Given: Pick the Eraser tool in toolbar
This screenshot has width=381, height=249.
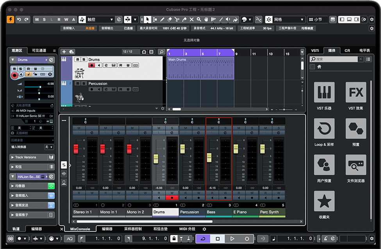Looking at the screenshot, I should coord(170,20).
